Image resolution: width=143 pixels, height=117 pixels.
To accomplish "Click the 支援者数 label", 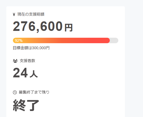I will coord(27,61).
